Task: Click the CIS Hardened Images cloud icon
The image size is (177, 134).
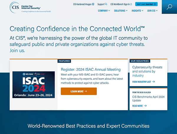Action: (93, 4)
